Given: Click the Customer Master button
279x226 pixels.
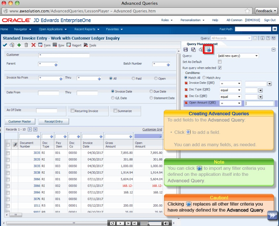Looking at the screenshot, I should point(20,121).
